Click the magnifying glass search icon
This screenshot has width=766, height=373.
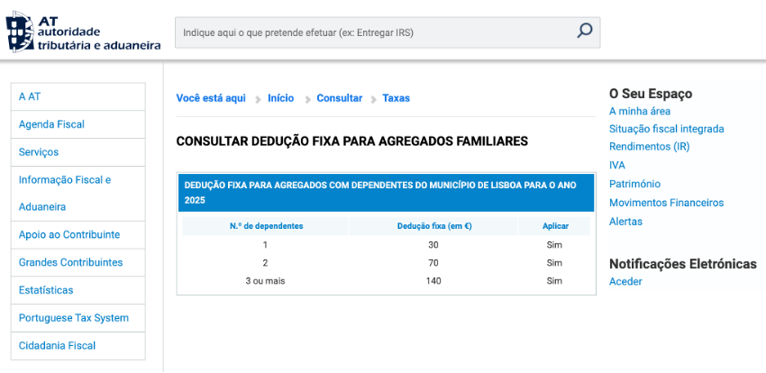click(584, 32)
